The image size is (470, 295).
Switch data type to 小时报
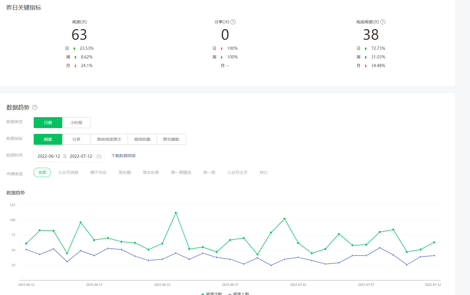pyautogui.click(x=76, y=123)
